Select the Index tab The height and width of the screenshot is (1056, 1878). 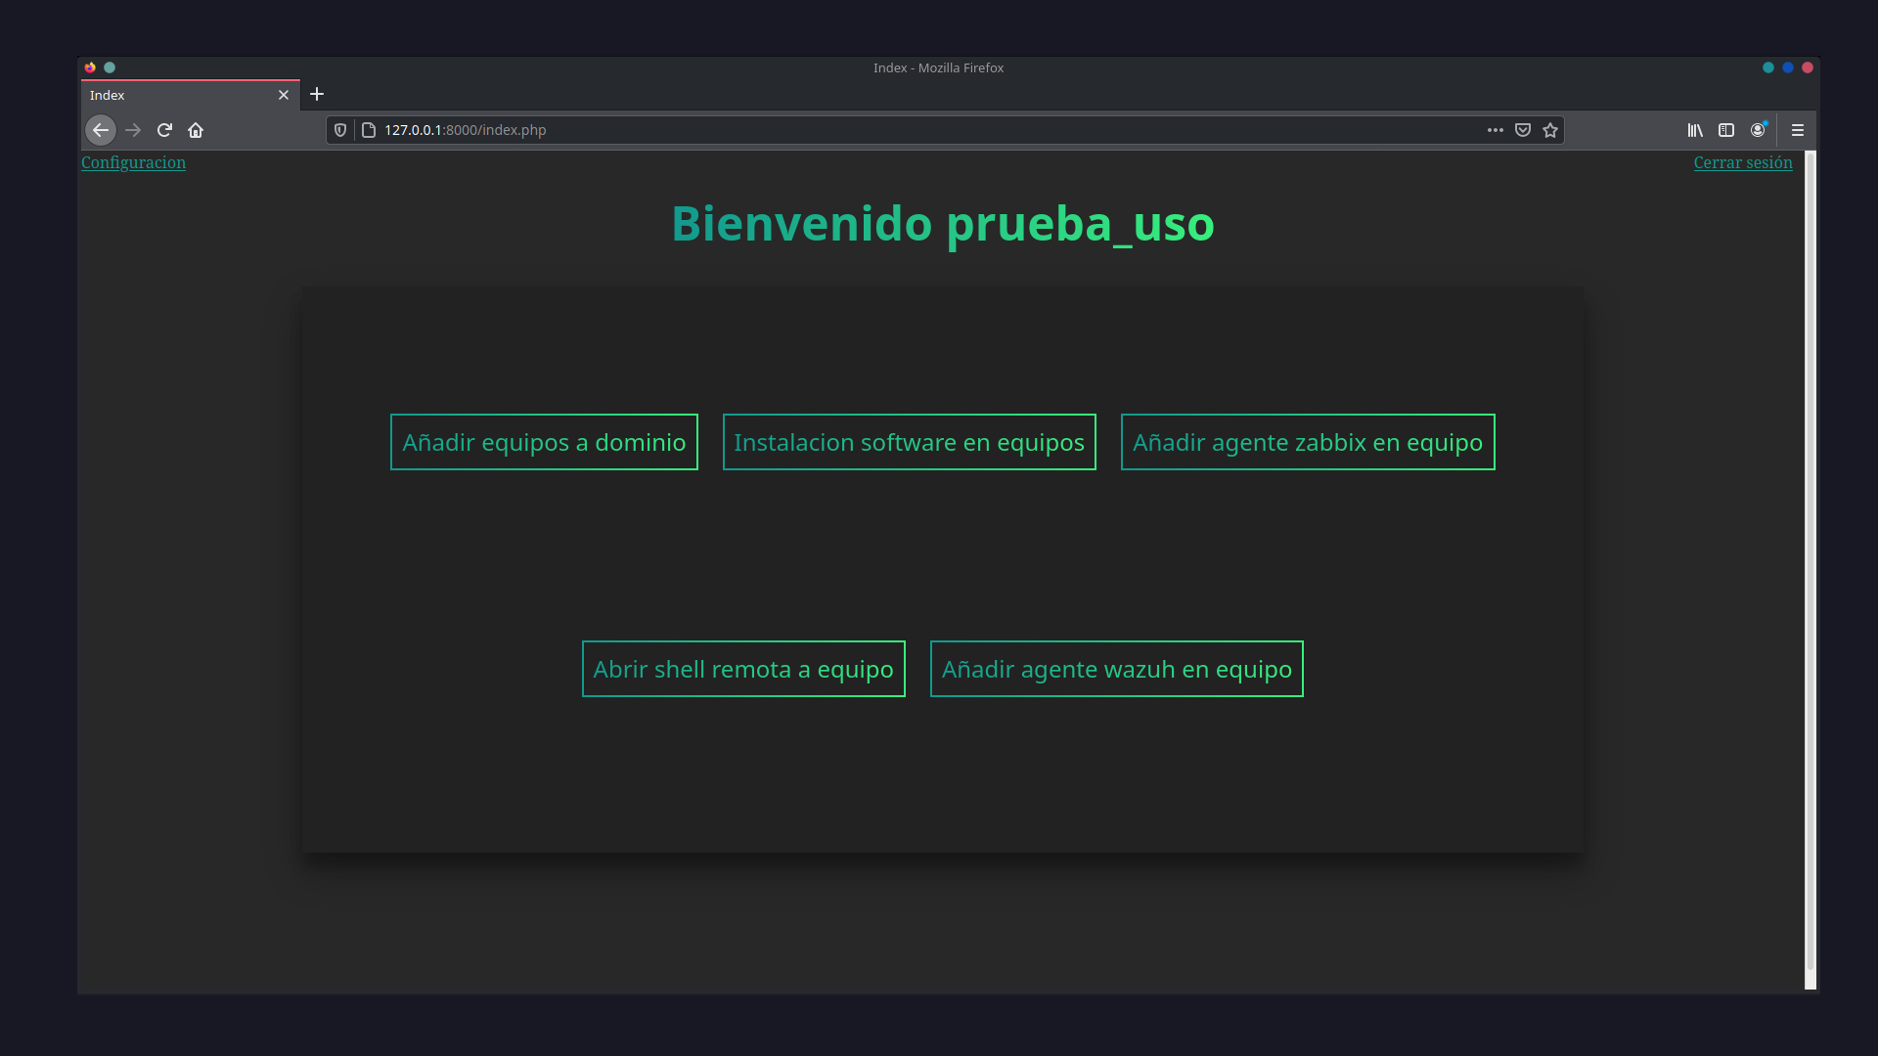(176, 95)
